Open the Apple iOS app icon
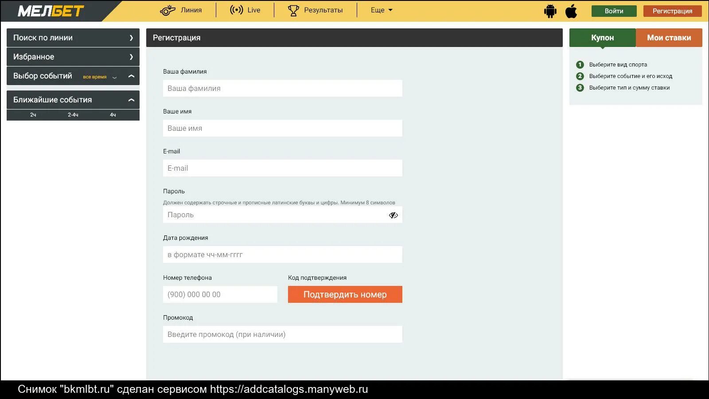Viewport: 709px width, 399px height. [x=571, y=11]
